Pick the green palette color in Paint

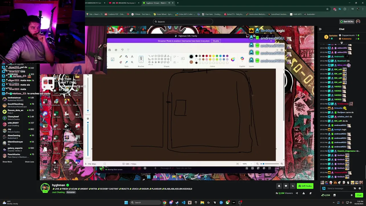(x=217, y=56)
